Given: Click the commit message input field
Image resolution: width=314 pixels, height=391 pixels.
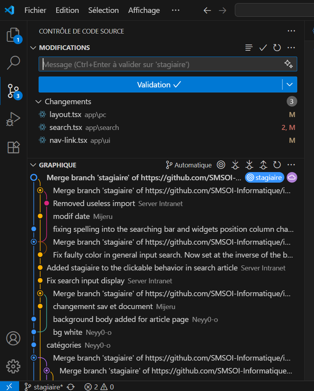Looking at the screenshot, I should click(x=160, y=64).
